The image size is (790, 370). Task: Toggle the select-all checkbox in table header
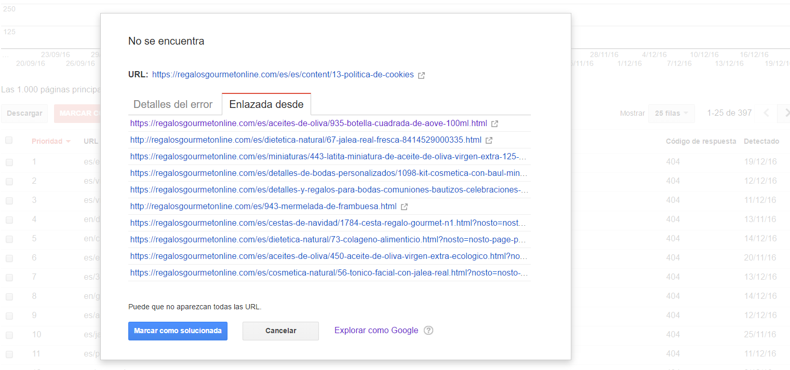pos(9,141)
